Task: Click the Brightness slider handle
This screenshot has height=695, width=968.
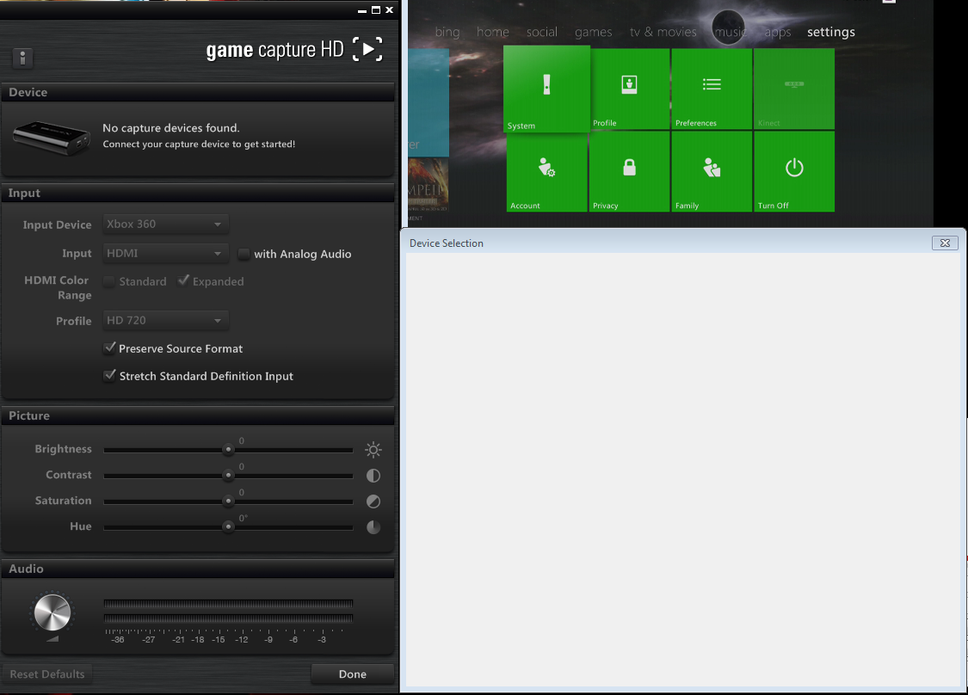Action: point(228,449)
